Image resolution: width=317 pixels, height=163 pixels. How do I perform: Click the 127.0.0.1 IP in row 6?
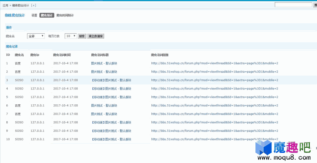coord(37,106)
